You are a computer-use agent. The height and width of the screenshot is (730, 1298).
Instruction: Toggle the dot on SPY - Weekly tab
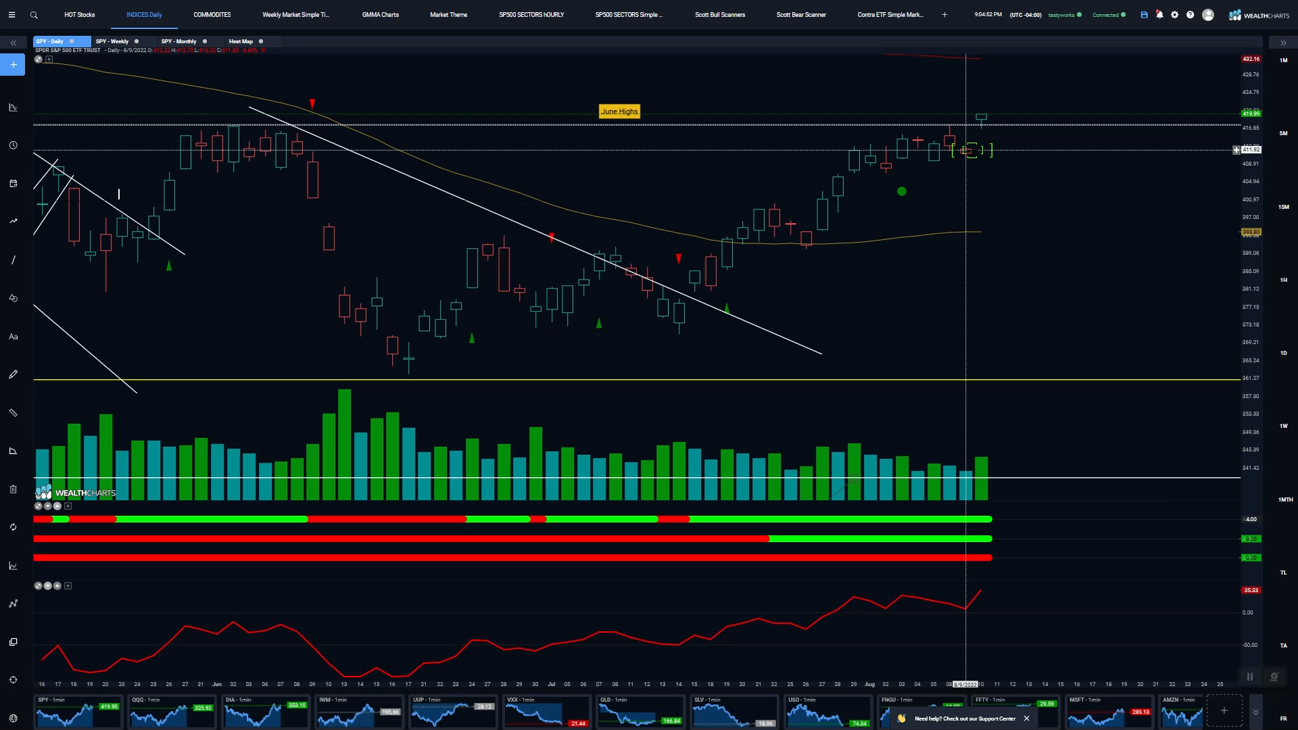[137, 41]
